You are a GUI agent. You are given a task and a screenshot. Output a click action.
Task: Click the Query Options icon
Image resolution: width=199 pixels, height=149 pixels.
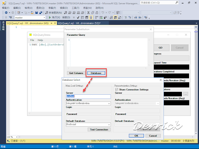87,17
